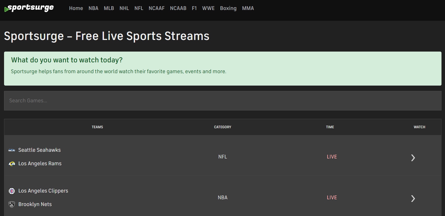Click the Sportsurge logo
This screenshot has width=445, height=216.
click(29, 8)
